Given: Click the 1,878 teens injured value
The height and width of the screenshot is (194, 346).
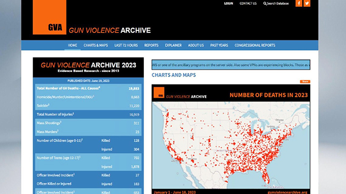Looking at the screenshot, I should pyautogui.click(x=135, y=167).
